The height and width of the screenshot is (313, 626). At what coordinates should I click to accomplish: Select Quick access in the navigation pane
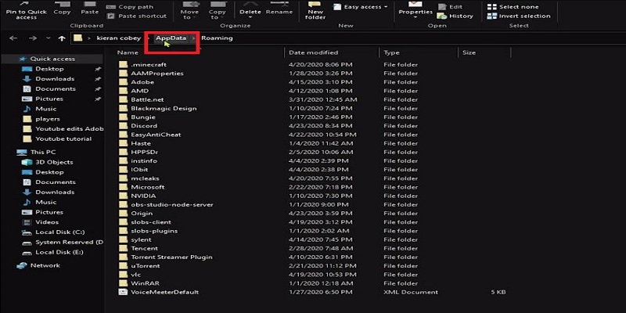[52, 59]
